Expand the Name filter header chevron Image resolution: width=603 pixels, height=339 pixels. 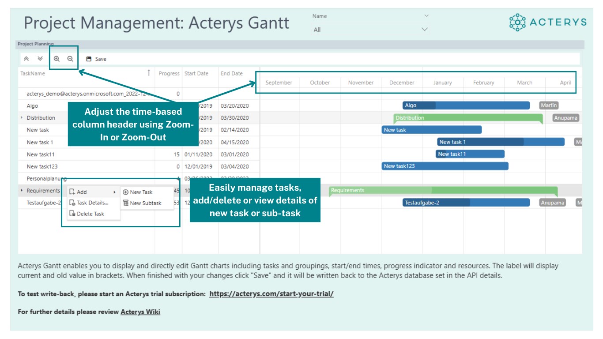pyautogui.click(x=426, y=16)
